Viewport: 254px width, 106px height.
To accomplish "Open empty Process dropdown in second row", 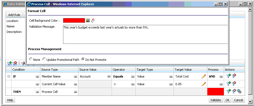I will (221, 84).
